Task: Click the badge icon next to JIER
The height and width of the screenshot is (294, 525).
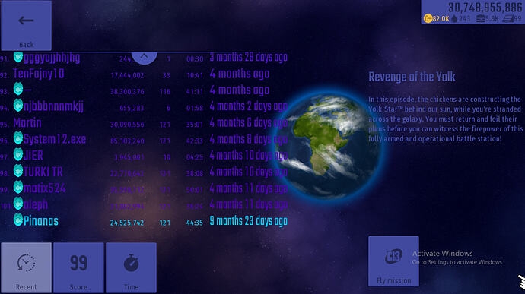Action: [x=18, y=154]
